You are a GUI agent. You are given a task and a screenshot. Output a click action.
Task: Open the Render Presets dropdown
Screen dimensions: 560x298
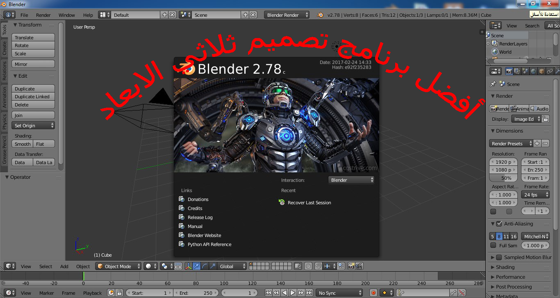pyautogui.click(x=511, y=143)
